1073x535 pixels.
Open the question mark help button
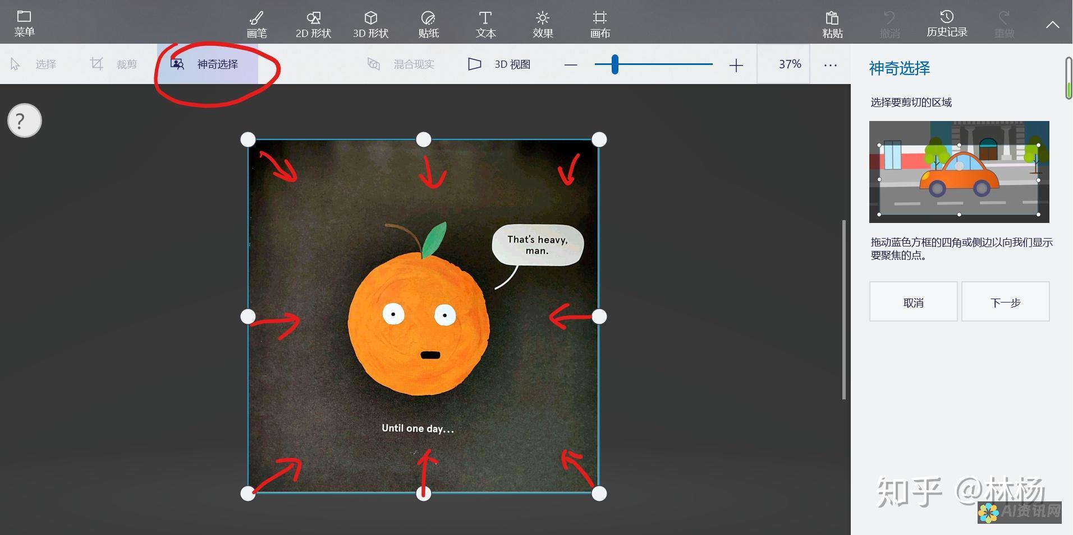point(25,120)
